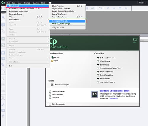The width and height of the screenshot is (148, 126).
Task: Open the Themes menu
Action: point(27,3)
